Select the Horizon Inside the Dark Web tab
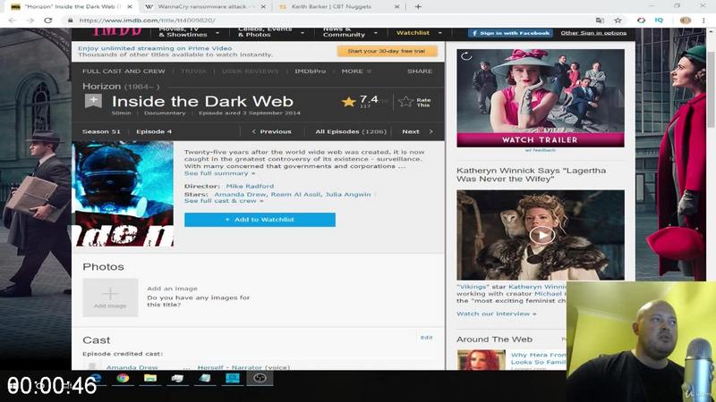Screen dimensions: 716x402 tap(71, 7)
